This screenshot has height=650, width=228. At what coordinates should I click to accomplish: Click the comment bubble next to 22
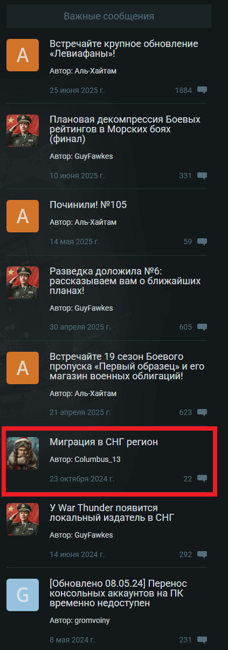[202, 478]
